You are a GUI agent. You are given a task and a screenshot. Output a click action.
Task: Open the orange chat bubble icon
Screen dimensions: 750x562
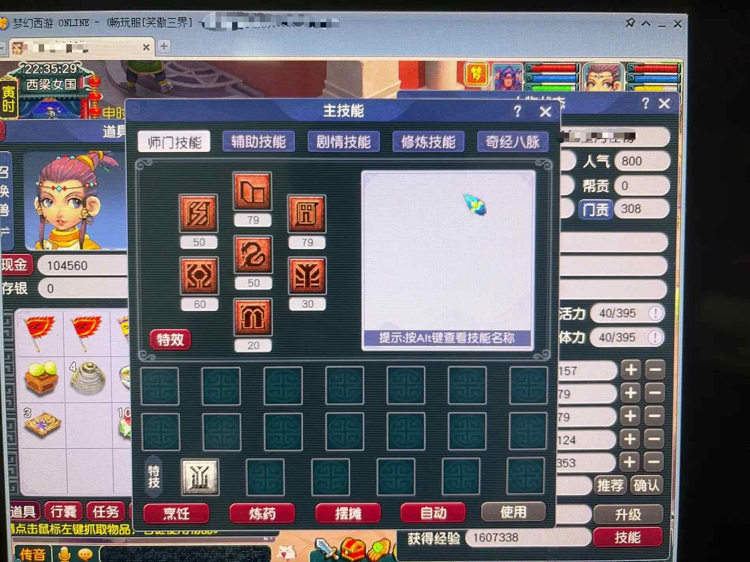pyautogui.click(x=85, y=555)
